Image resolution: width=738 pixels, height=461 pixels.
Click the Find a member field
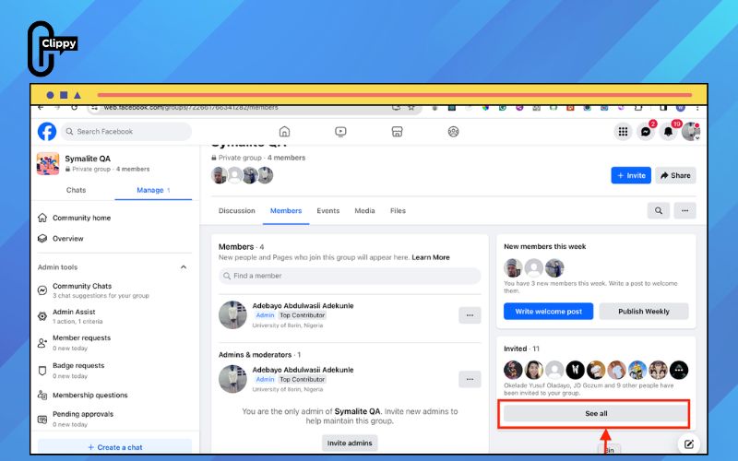point(350,276)
